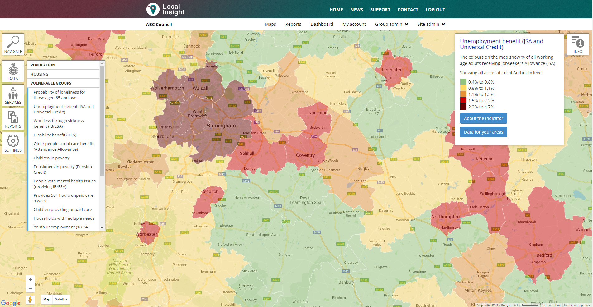The height and width of the screenshot is (307, 593).
Task: Expand the Group admin dropdown
Action: click(x=391, y=24)
